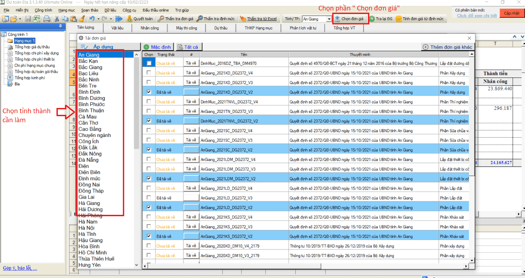Click province list scroll-down arrow
This screenshot has width=525, height=278.
pos(136,265)
